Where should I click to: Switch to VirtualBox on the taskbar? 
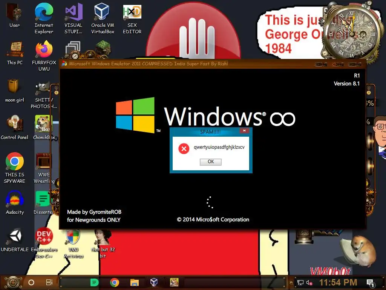(x=154, y=282)
